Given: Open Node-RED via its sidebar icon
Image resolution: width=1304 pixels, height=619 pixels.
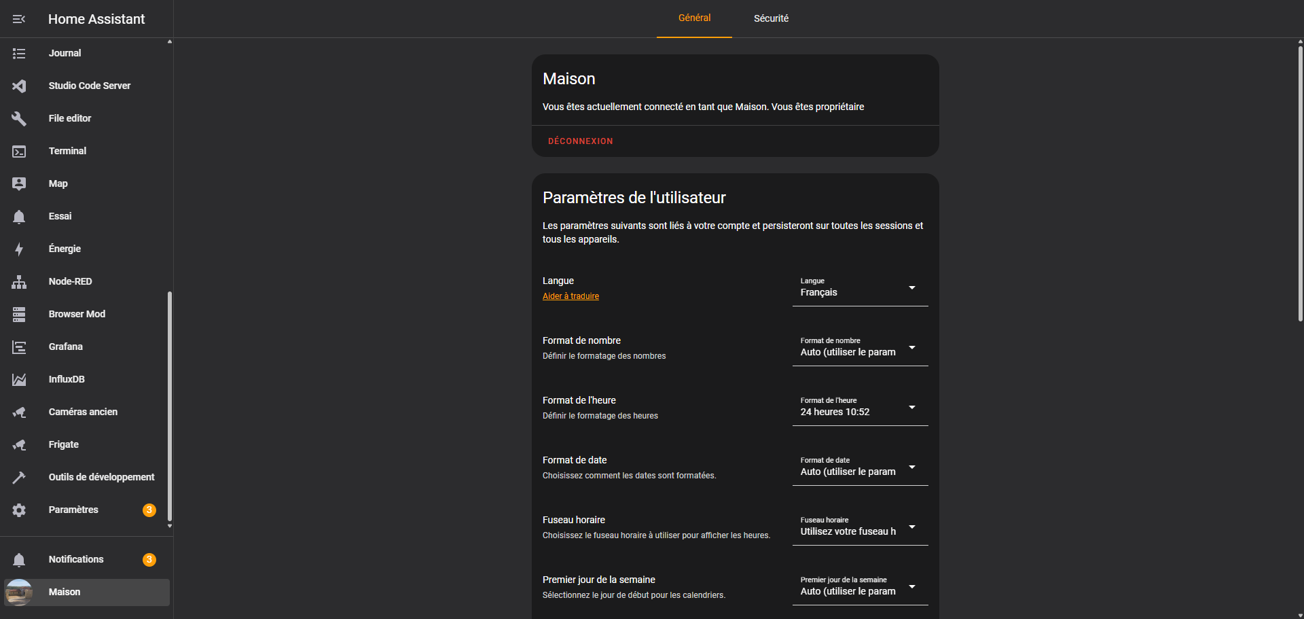Looking at the screenshot, I should [x=19, y=282].
